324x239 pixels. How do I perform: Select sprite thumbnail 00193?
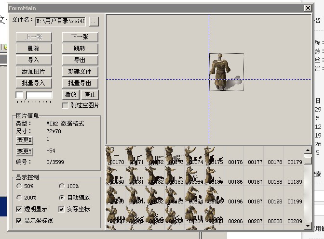(x=175, y=195)
